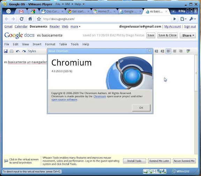Open the Docs Format menu
The image size is (201, 176).
pos(50,44)
